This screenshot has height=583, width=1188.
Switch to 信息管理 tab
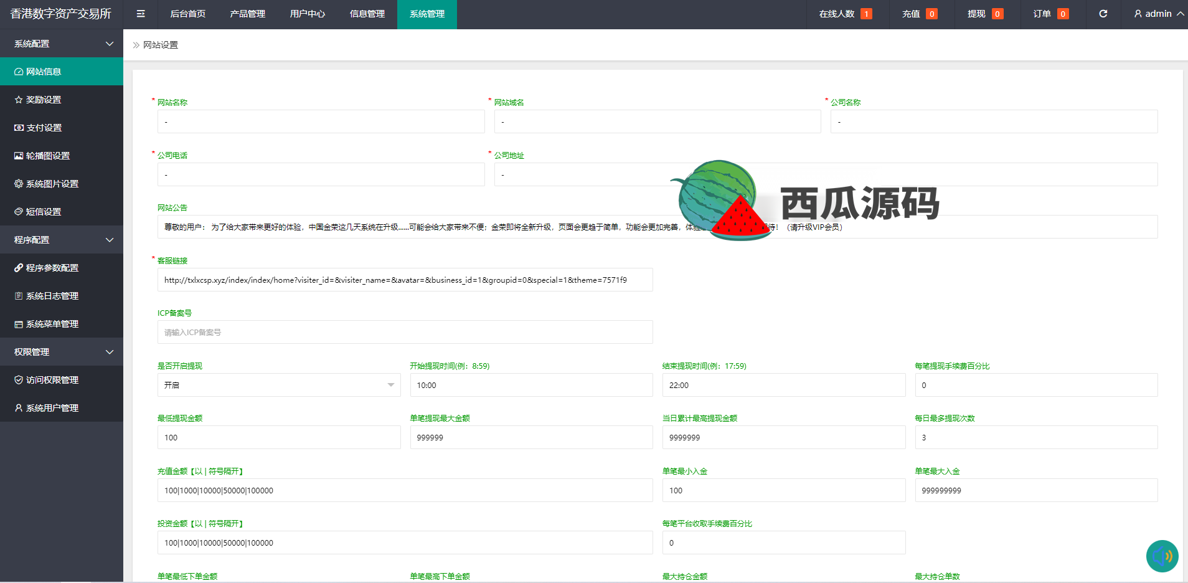pyautogui.click(x=367, y=14)
